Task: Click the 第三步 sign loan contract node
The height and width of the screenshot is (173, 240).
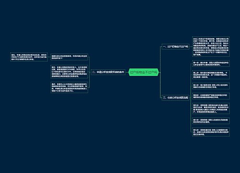Action: pos(211,86)
